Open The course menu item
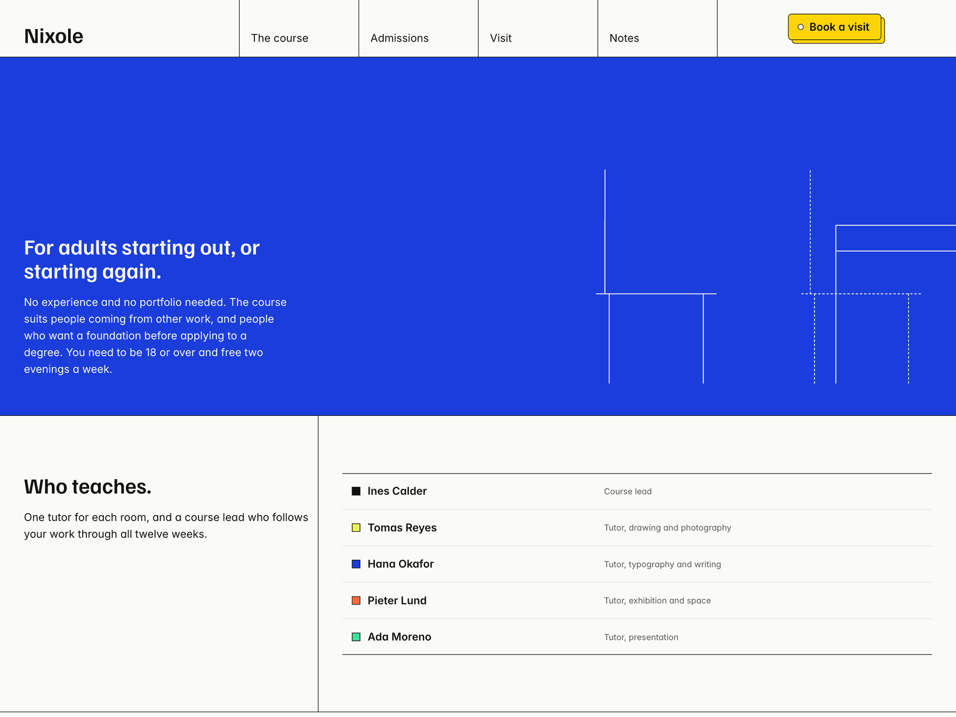 [280, 38]
